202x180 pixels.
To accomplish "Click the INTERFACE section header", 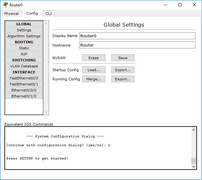I will [x=24, y=72].
